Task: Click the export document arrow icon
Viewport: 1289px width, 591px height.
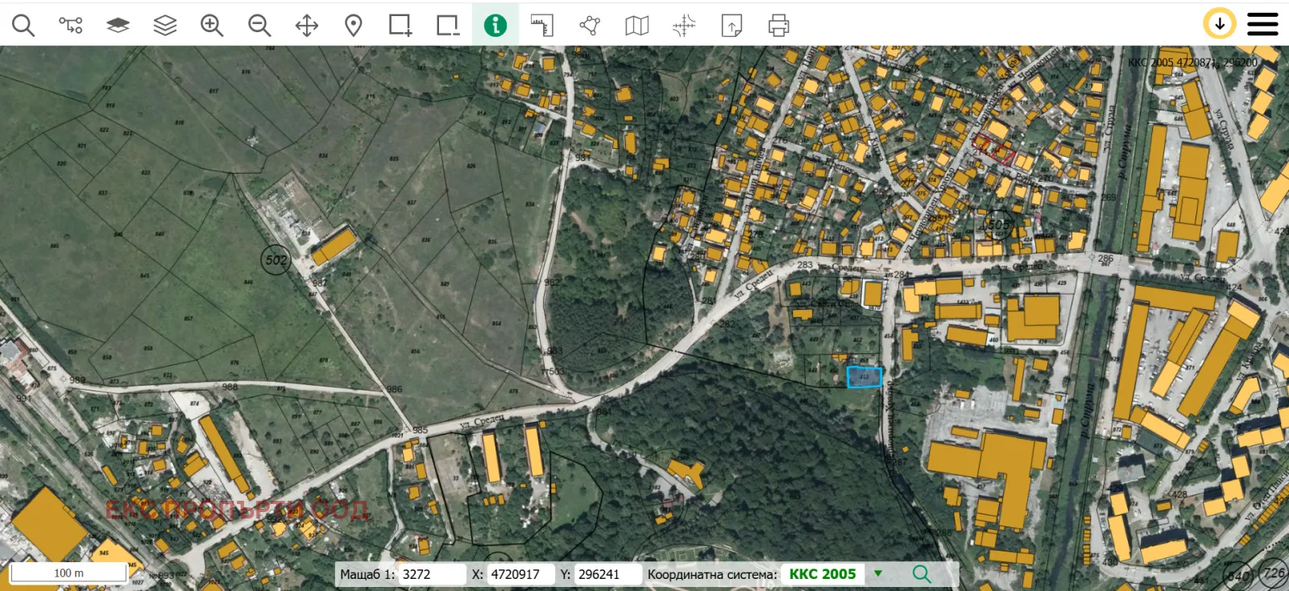Action: click(732, 26)
